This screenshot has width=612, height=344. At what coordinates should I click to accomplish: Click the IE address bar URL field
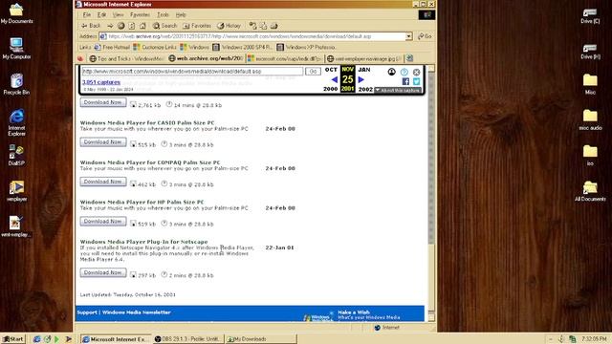[252, 36]
